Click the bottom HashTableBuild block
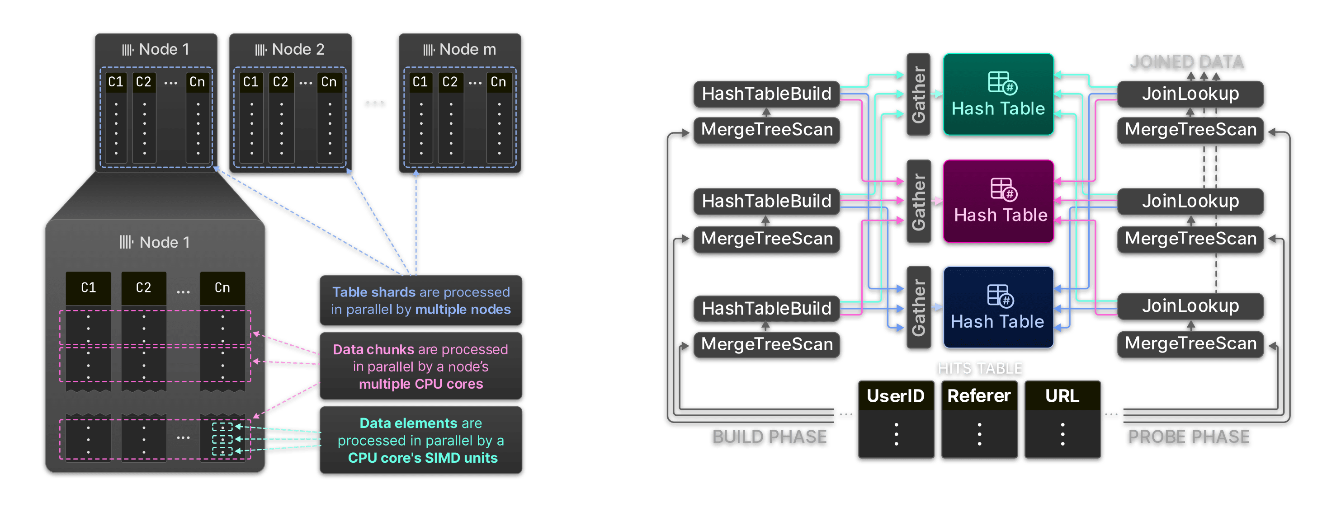 click(766, 309)
